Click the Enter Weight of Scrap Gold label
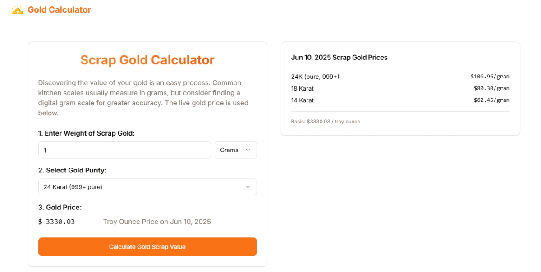 click(x=86, y=133)
